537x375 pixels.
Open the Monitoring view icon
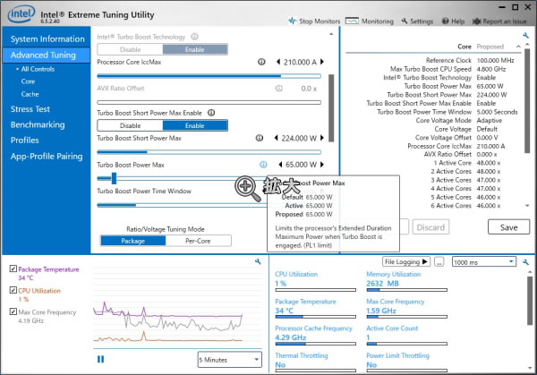pyautogui.click(x=352, y=21)
